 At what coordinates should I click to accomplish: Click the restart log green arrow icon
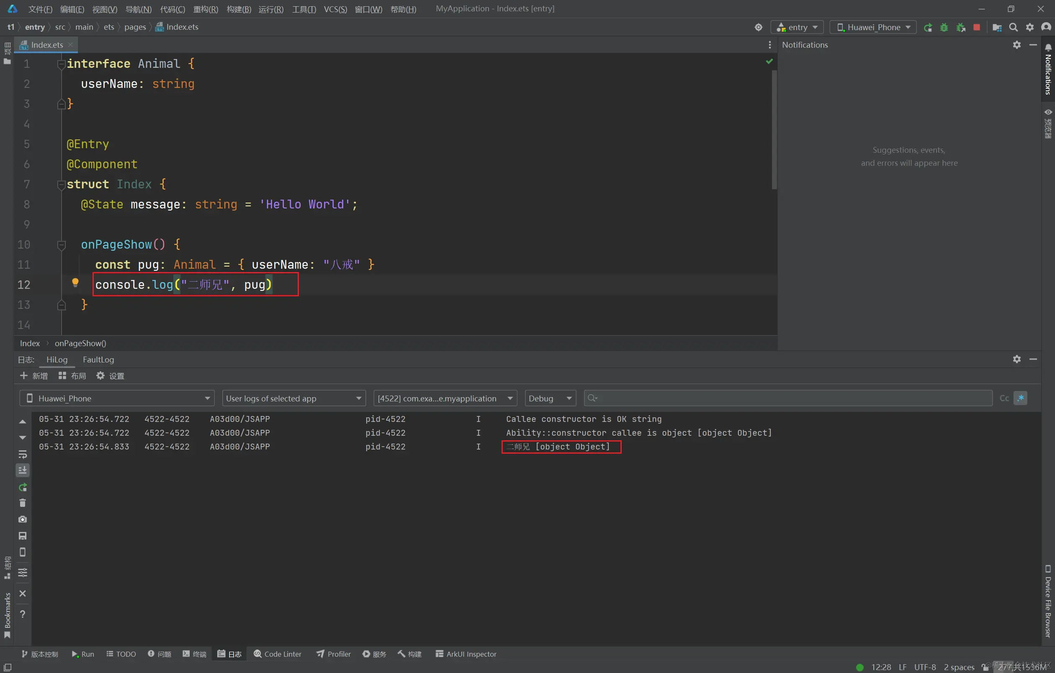pyautogui.click(x=23, y=487)
